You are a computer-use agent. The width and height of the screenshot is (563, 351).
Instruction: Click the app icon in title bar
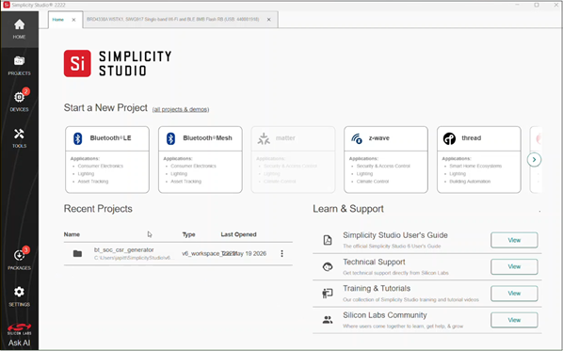tap(6, 5)
